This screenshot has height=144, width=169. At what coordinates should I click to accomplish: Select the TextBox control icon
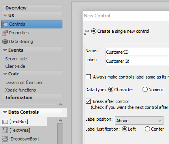tap(5, 122)
